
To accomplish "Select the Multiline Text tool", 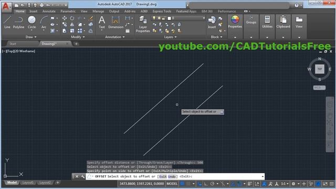I will pos(102,22).
